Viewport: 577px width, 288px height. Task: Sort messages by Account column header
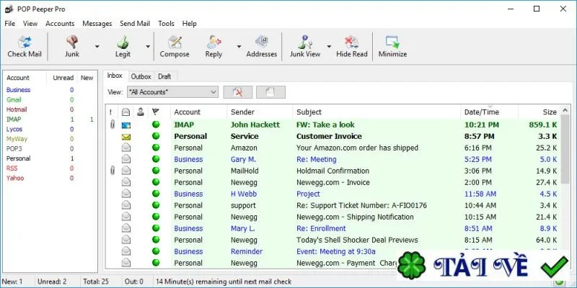(199, 112)
